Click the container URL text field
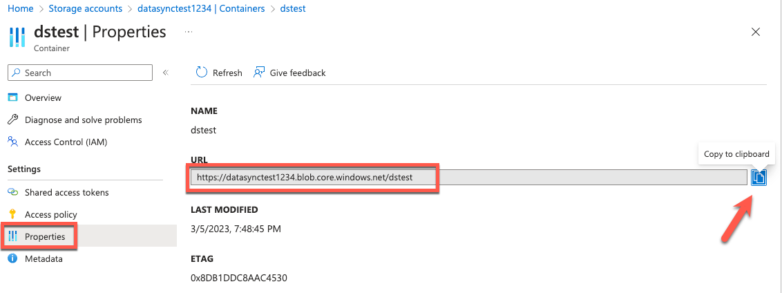This screenshot has width=782, height=293. point(468,177)
